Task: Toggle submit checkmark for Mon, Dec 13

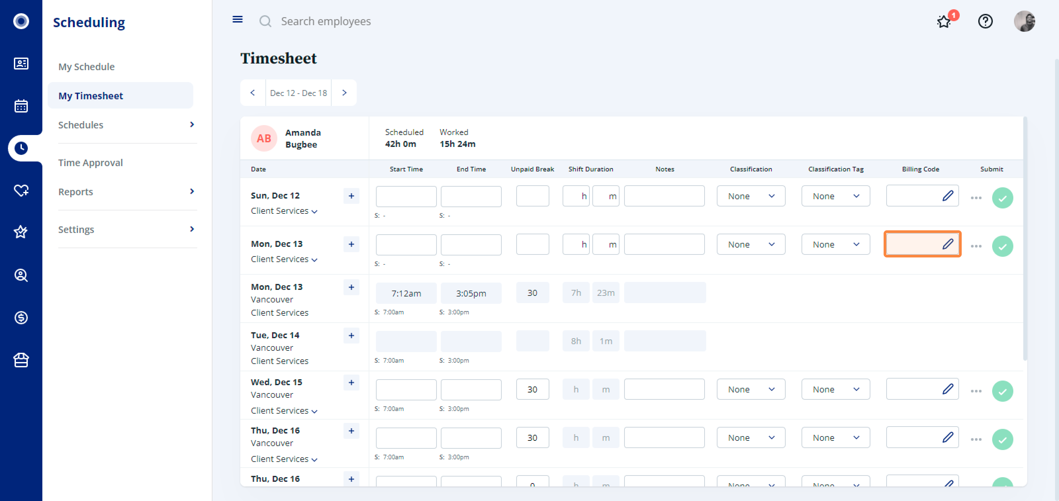Action: coord(1002,246)
